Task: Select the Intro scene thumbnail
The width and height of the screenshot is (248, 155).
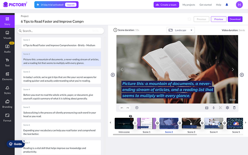Action: 124,123
